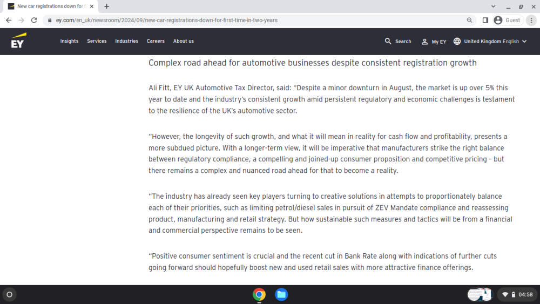Expand the tab search chevron
The width and height of the screenshot is (540, 304).
point(493,6)
